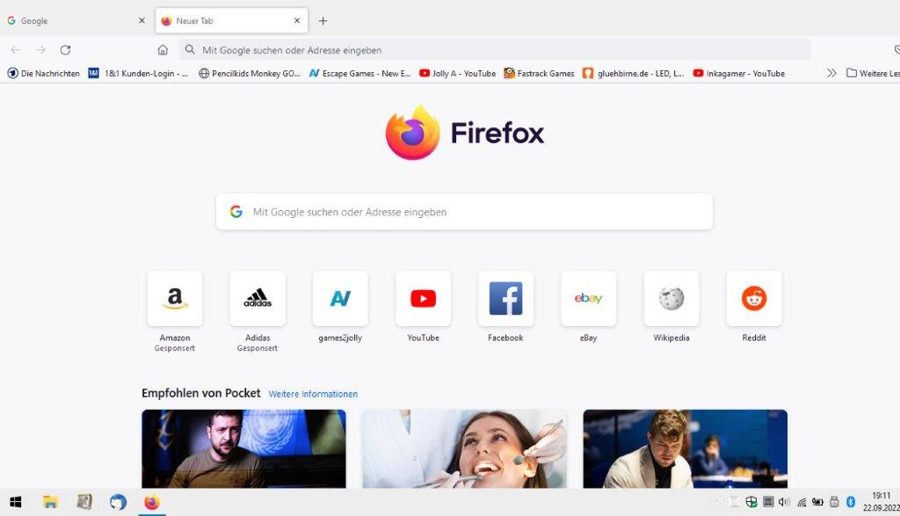Open the YouTube shortcut tile
Viewport: 900px width, 516px height.
(x=423, y=299)
